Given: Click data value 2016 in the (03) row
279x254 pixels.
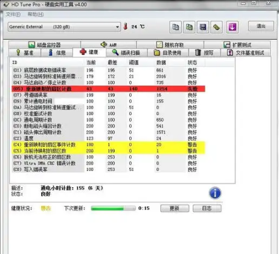Looking at the screenshot, I should point(161,76).
